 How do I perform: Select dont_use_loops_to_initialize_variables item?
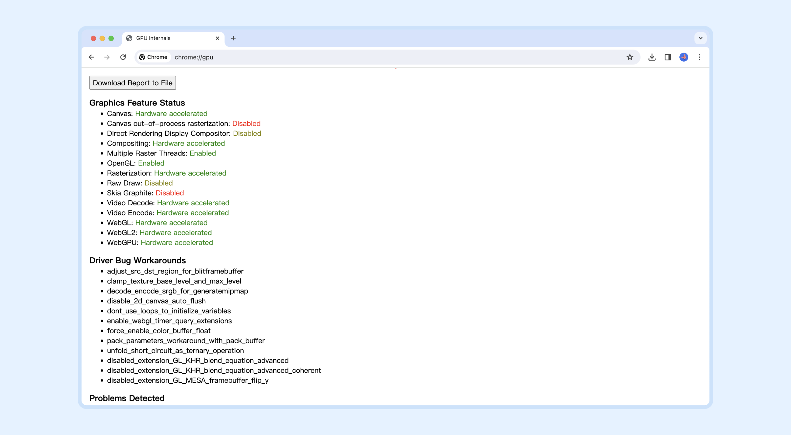169,310
